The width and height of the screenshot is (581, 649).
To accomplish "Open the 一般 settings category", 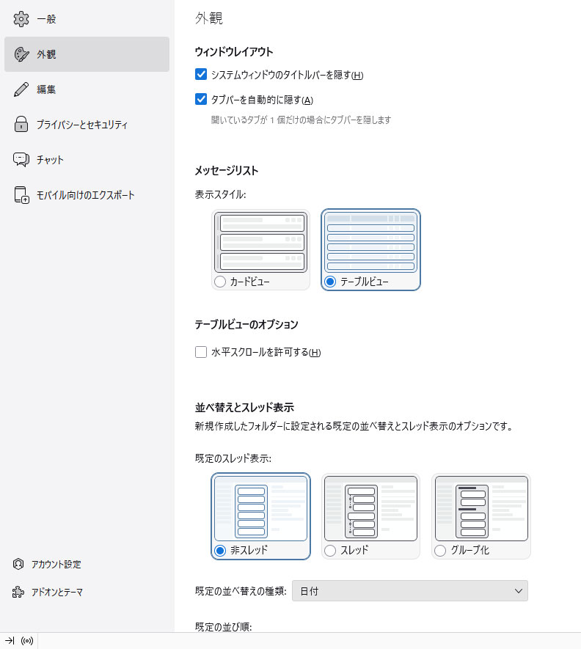I will click(87, 19).
